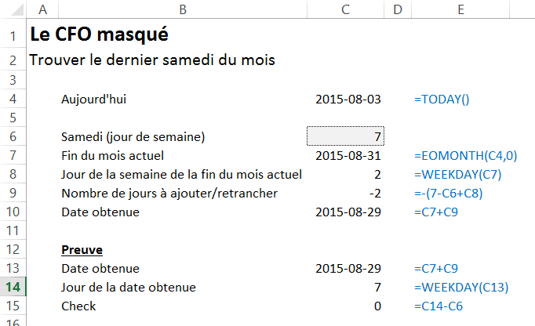Select the 'Nombre de jours à ajouter/retrancher' label
Screen dimensions: 535x326
(x=169, y=193)
